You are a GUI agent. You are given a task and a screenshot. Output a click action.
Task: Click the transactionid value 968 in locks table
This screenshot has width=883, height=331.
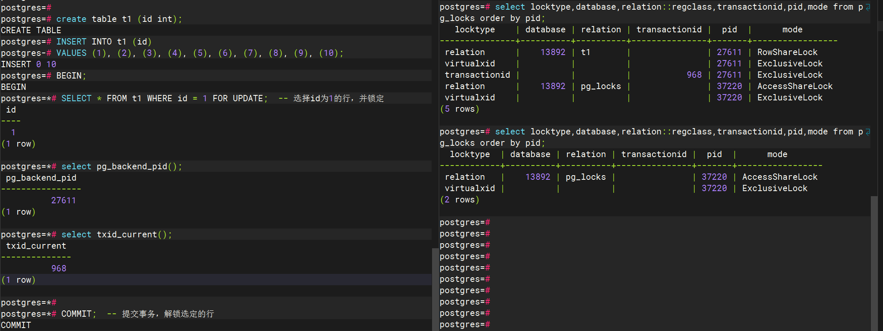[694, 75]
